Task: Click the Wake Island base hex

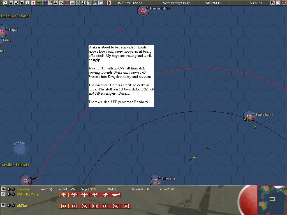Action: coord(249,117)
